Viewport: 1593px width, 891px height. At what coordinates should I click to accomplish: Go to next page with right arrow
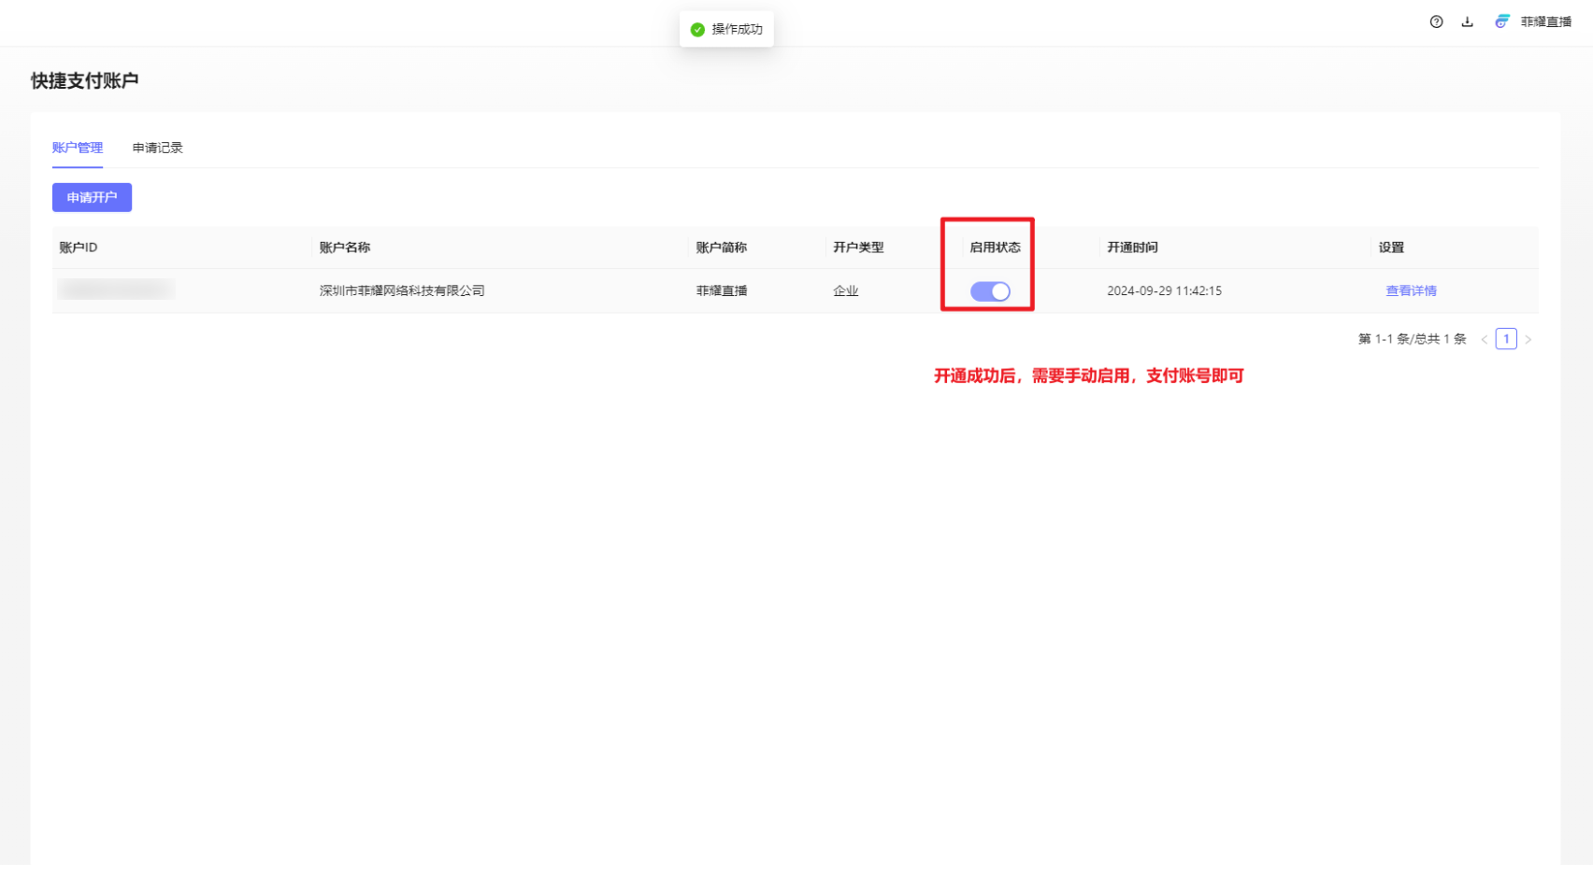[1528, 339]
